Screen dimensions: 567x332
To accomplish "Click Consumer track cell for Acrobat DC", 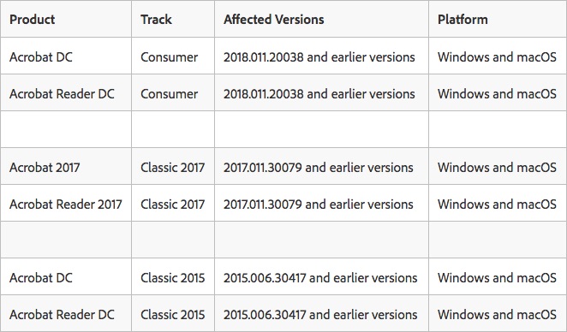I will click(169, 57).
